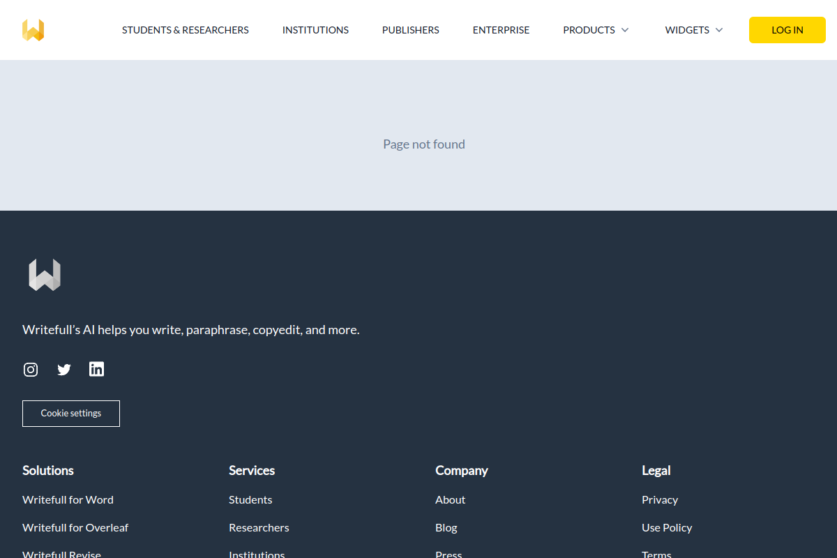Follow the Writefull for Overleaf link
The width and height of the screenshot is (837, 558).
pyautogui.click(x=75, y=527)
